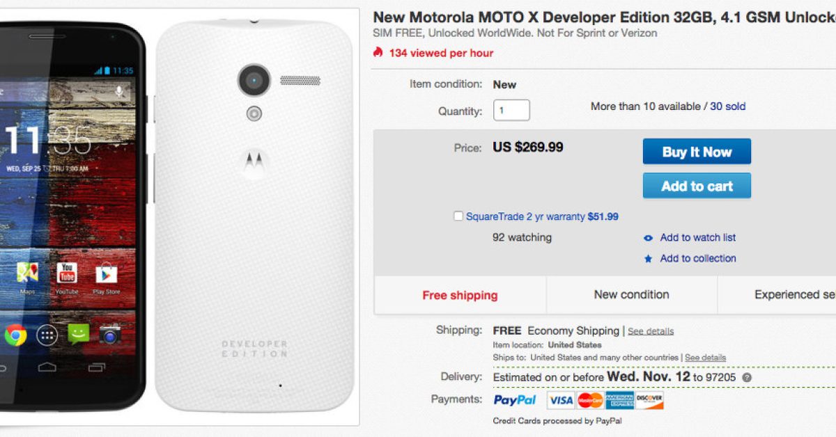Click the MasterCard icon

click(x=590, y=400)
